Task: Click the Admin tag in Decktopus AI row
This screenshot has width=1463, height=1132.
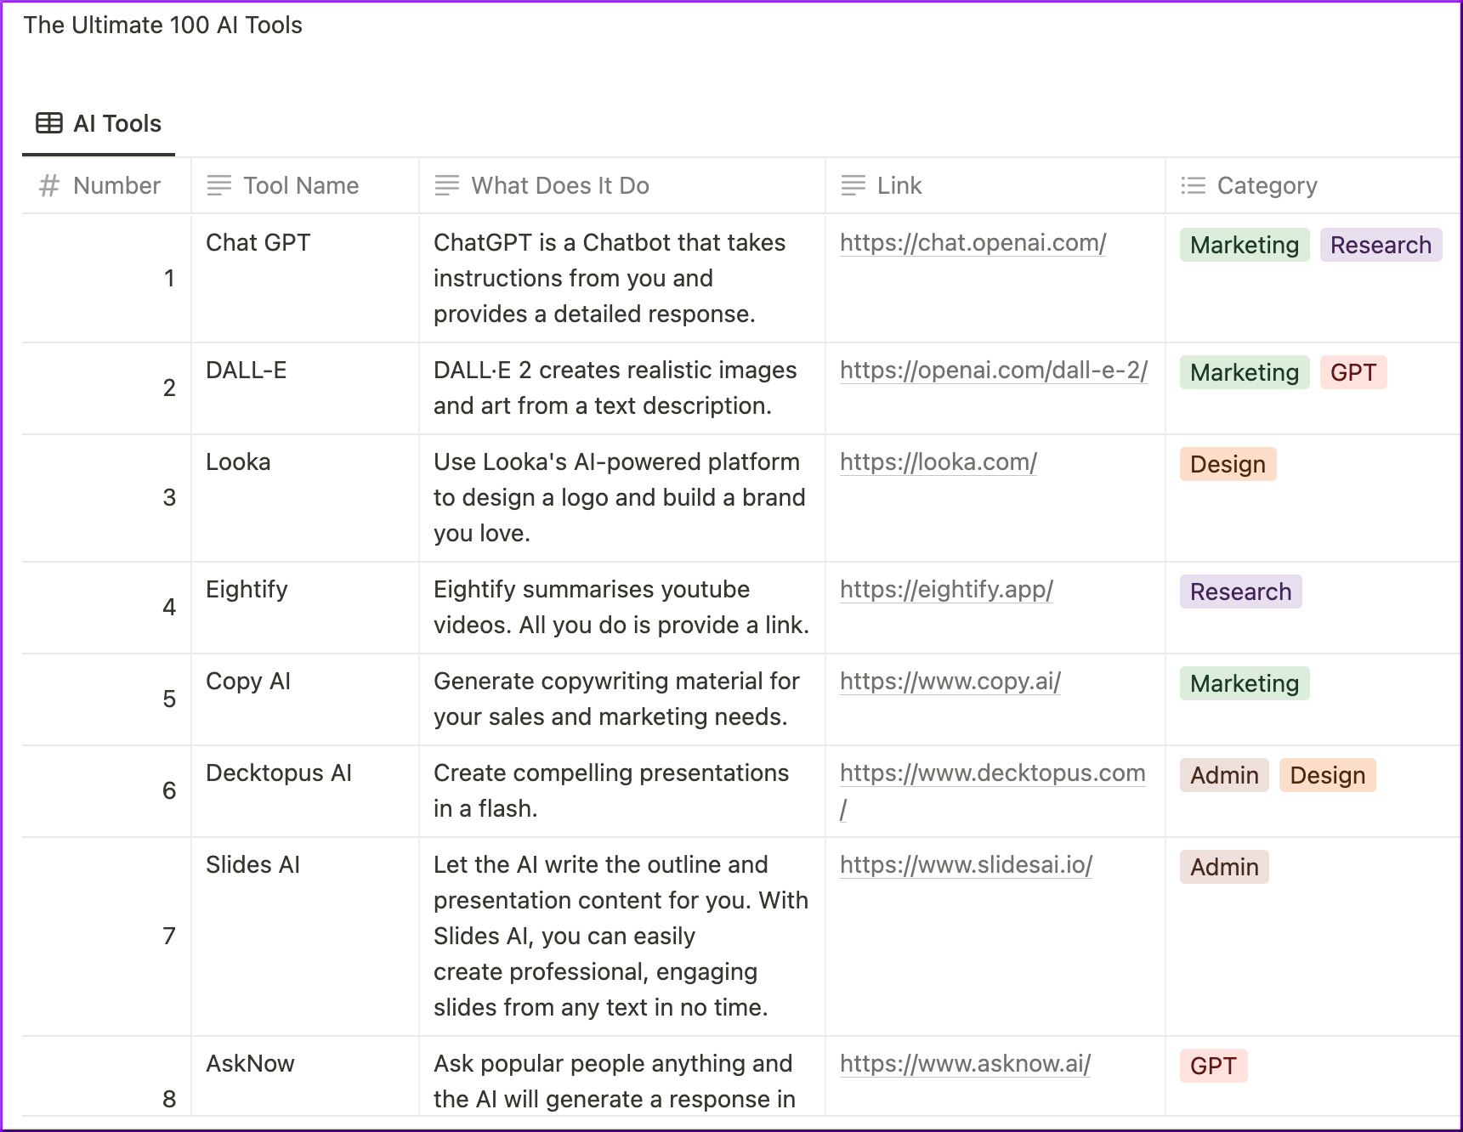Action: point(1224,775)
